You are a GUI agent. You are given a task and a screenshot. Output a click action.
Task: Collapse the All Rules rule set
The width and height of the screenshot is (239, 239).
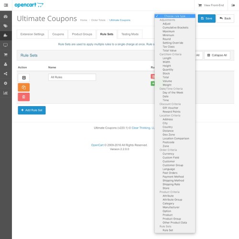click(x=24, y=78)
